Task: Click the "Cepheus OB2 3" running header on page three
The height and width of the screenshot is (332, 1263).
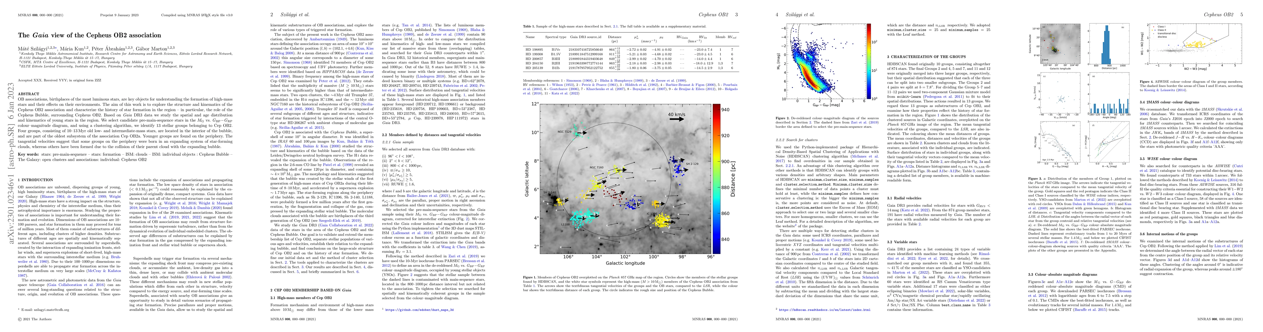Action: (x=718, y=14)
